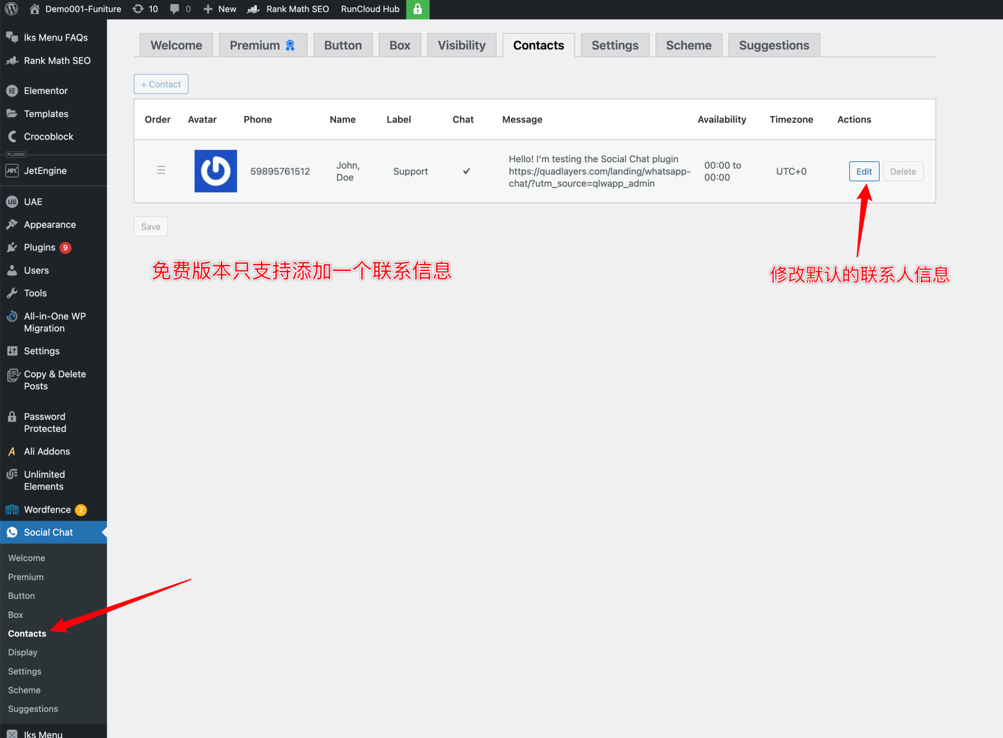
Task: Select the Elementor icon in the sidebar
Action: tap(12, 90)
